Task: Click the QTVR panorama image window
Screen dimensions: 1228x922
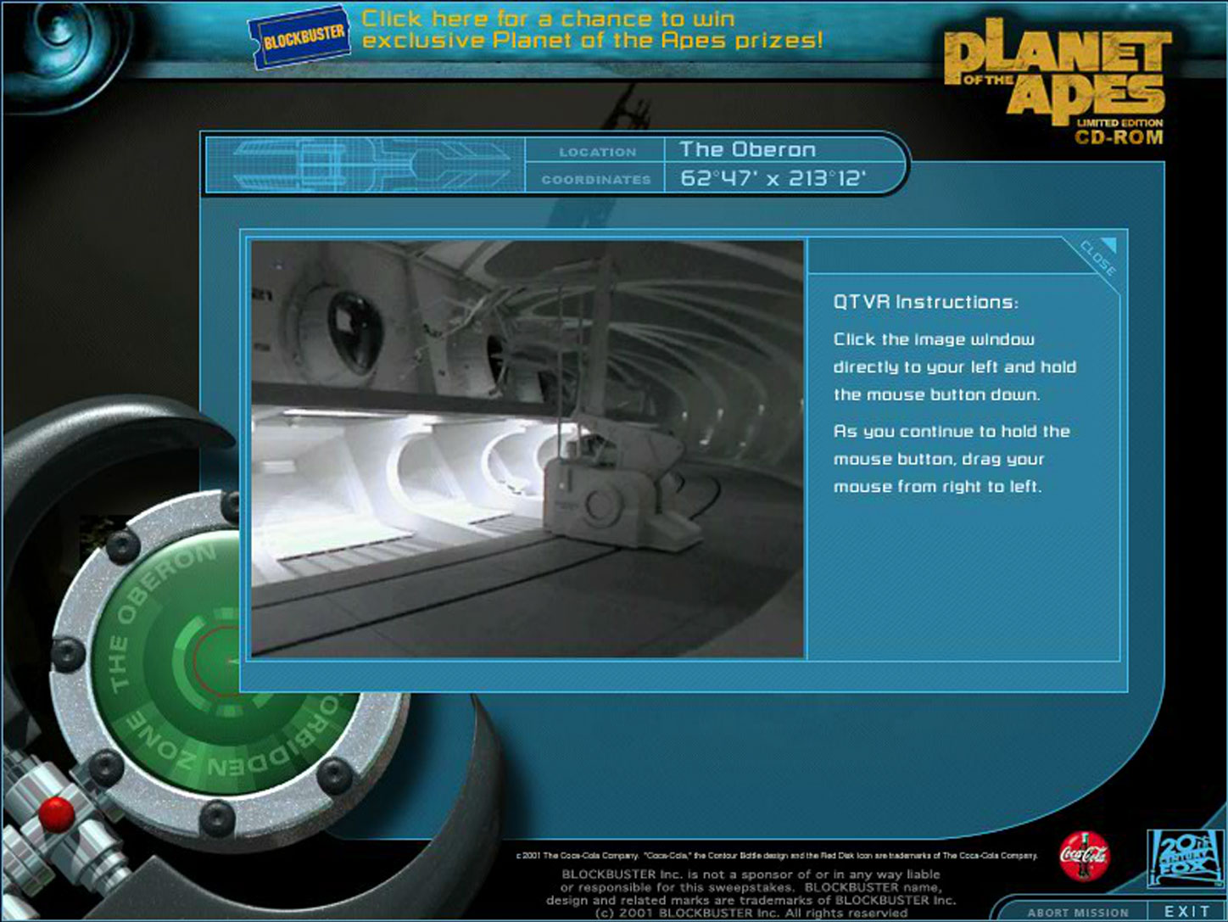Action: click(527, 449)
